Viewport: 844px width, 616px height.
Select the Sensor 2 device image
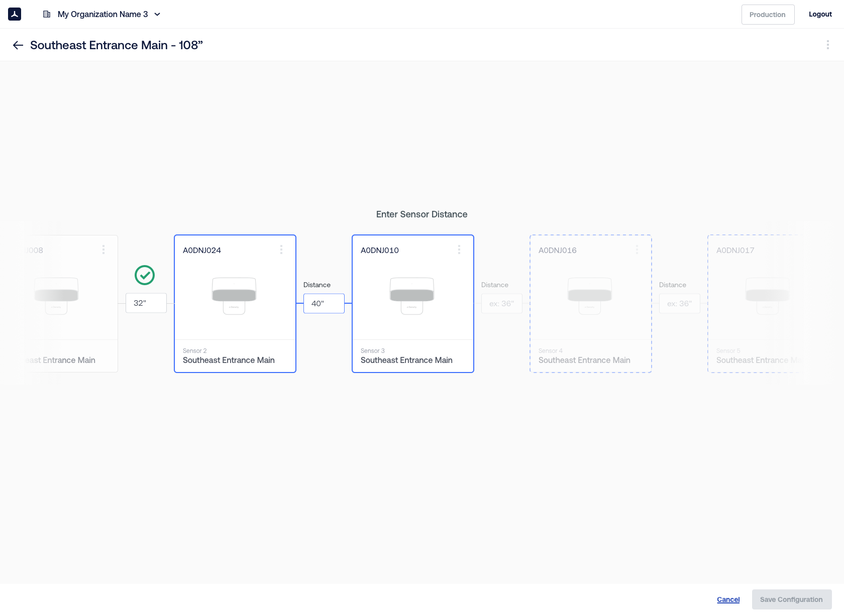pyautogui.click(x=234, y=296)
